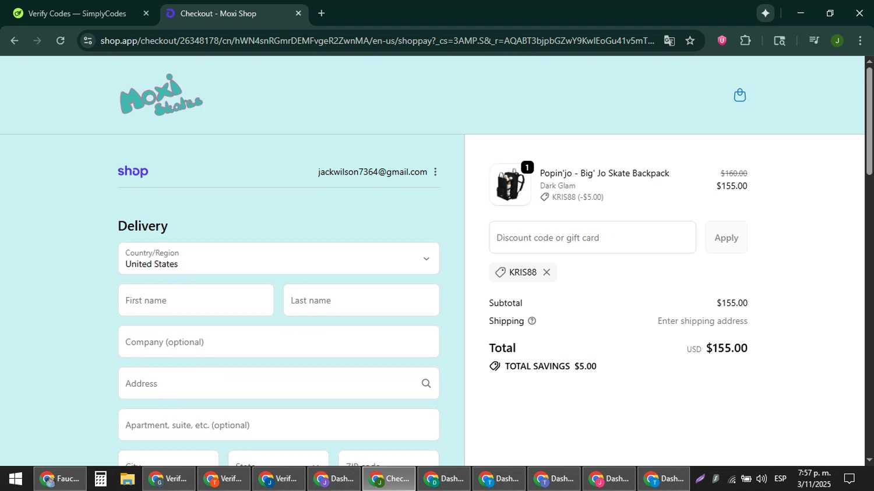874x491 pixels.
Task: Click the Address input field
Action: point(279,383)
